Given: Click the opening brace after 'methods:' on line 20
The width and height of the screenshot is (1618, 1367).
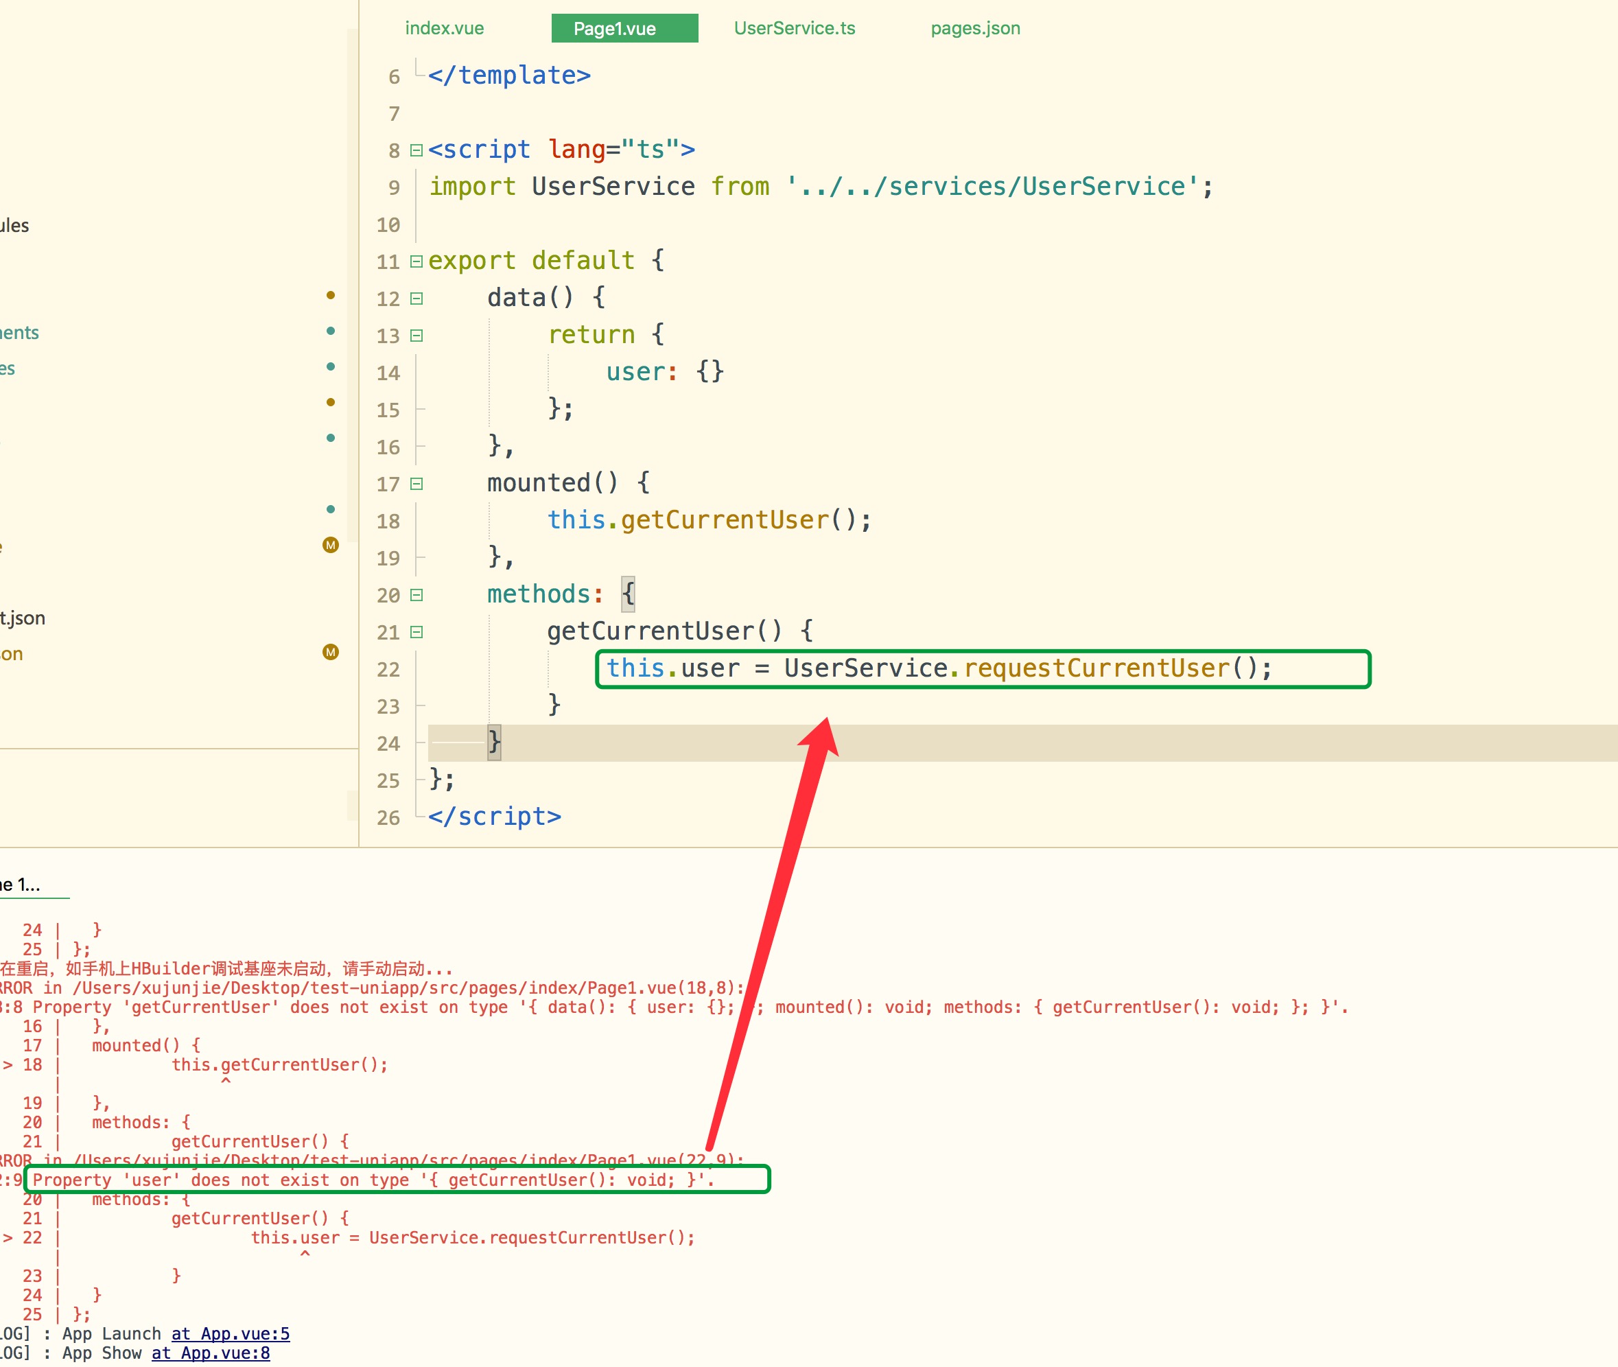Looking at the screenshot, I should pos(628,594).
